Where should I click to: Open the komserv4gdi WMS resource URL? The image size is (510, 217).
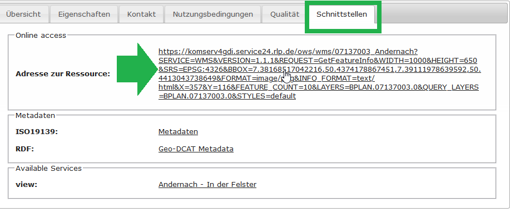tap(319, 74)
